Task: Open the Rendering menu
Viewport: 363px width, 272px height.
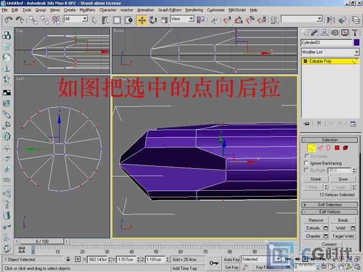Action: click(194, 10)
